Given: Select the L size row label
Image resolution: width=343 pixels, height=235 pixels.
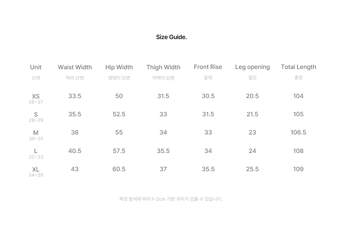Looking at the screenshot, I should pos(36,151).
